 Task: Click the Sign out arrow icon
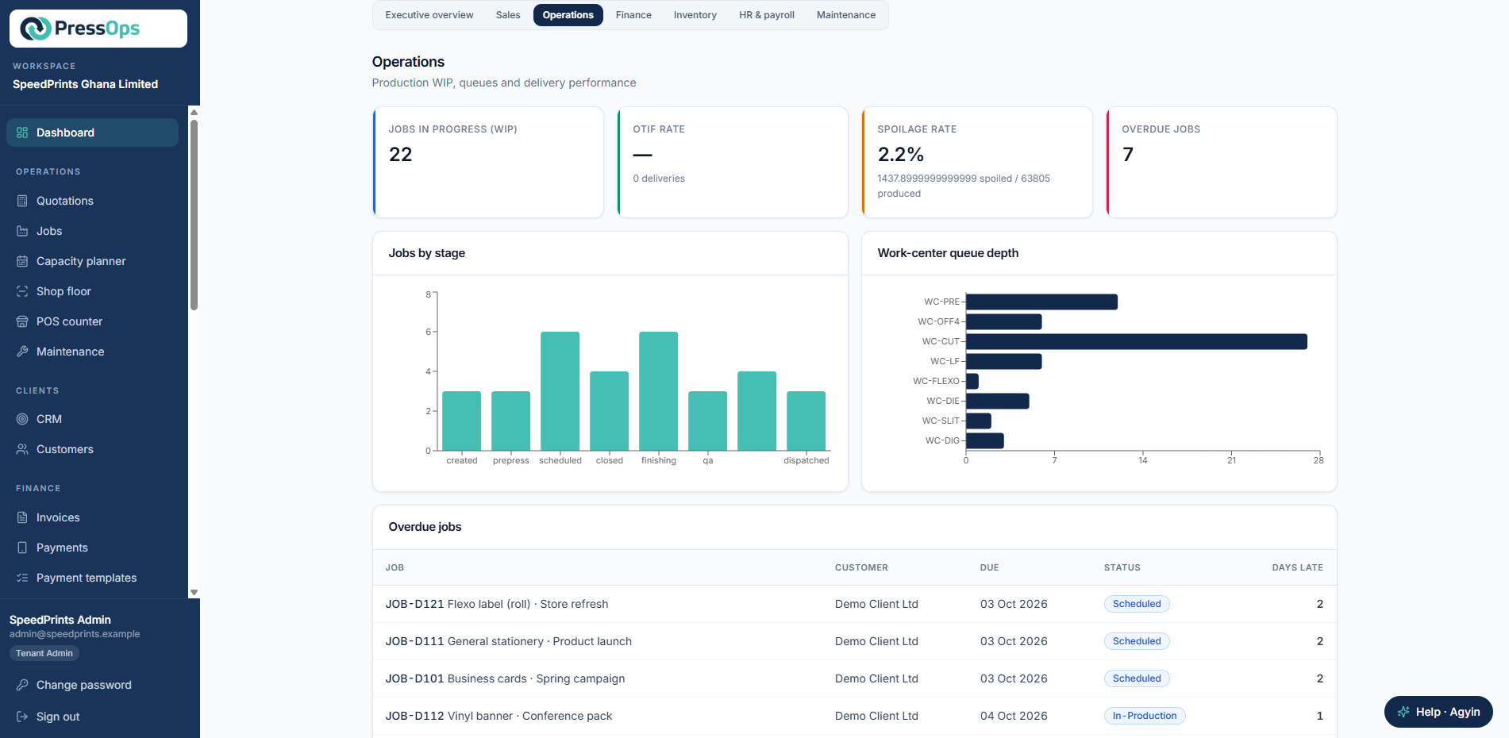[x=22, y=717]
